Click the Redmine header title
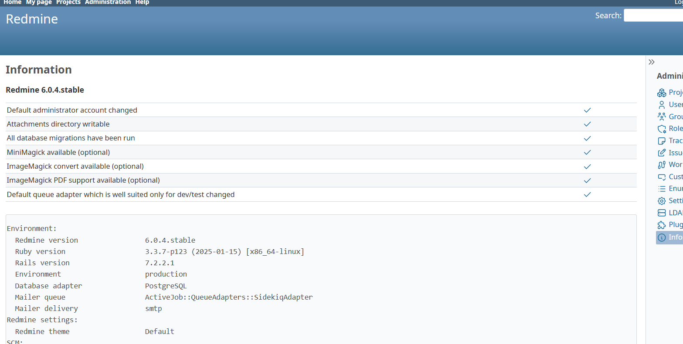683x344 pixels. [32, 19]
